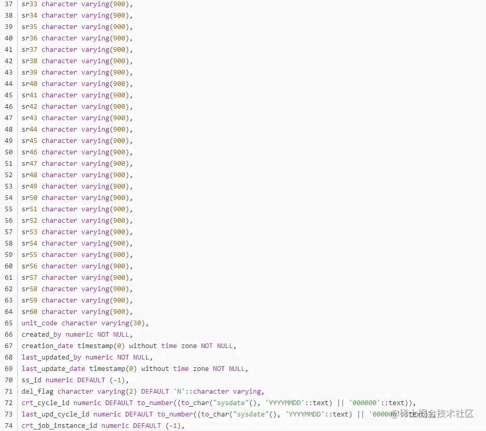Click sr41 on line 45
The image size is (486, 431).
point(30,95)
